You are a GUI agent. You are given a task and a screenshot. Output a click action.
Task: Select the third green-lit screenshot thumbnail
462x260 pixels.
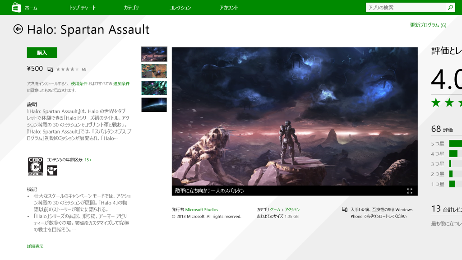[x=154, y=88]
